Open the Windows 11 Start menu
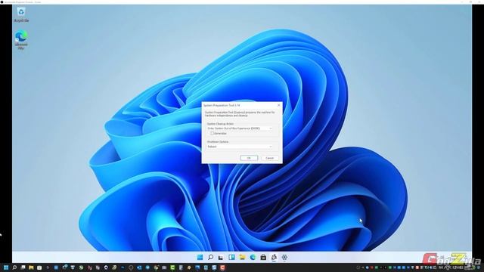This screenshot has width=484, height=272. point(200,257)
